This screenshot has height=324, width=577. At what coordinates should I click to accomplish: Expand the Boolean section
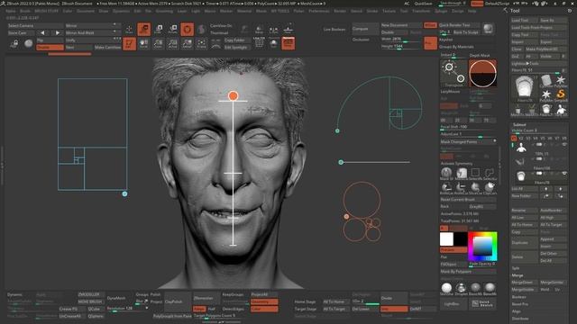519,297
